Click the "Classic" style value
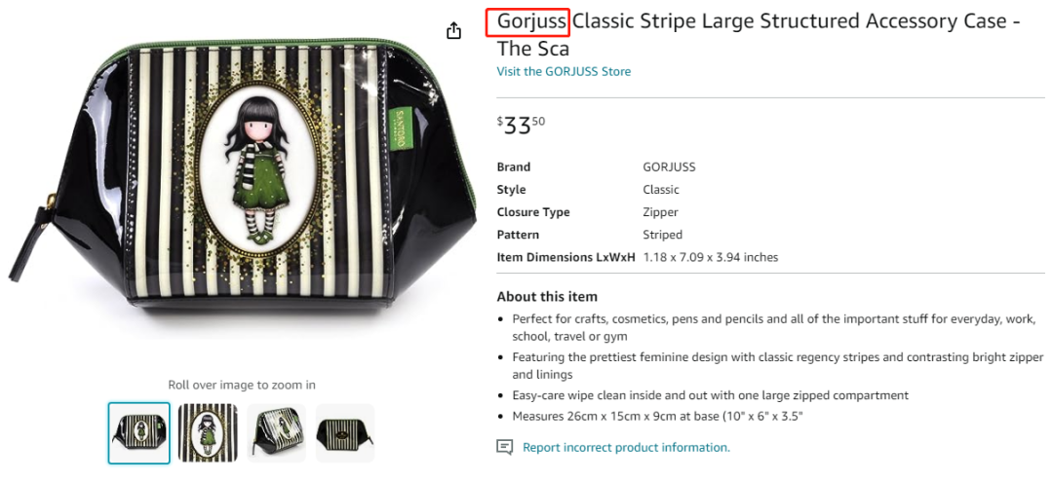This screenshot has height=481, width=1053. 661,190
